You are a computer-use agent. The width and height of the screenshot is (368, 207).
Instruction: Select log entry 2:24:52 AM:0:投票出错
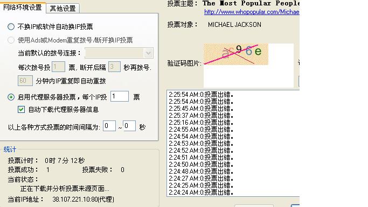pos(201,151)
